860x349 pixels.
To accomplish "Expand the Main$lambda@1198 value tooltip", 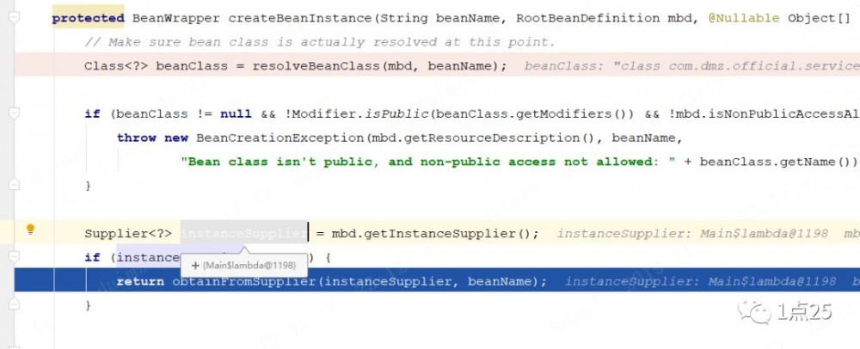I will 244,265.
